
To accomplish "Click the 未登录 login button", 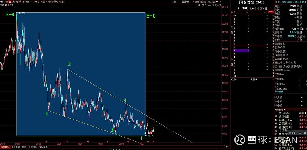I will point(292,133).
